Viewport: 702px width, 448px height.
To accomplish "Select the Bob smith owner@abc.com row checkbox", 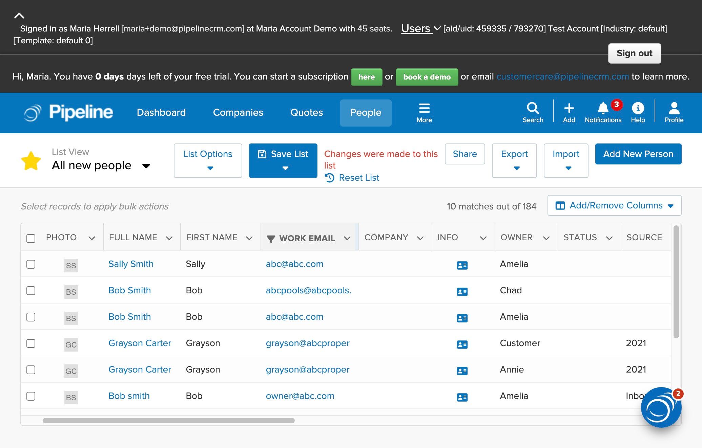I will pos(31,396).
